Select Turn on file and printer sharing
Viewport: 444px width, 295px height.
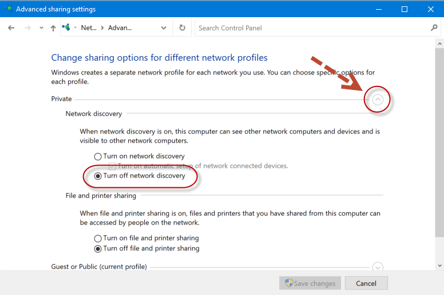[98, 238]
